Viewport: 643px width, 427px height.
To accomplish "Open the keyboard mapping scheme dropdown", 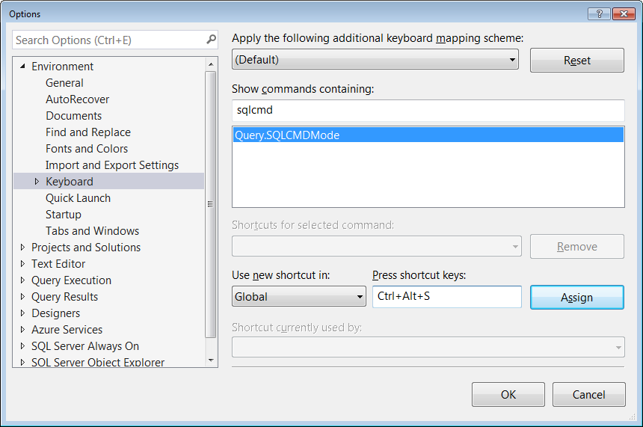I will click(x=512, y=60).
